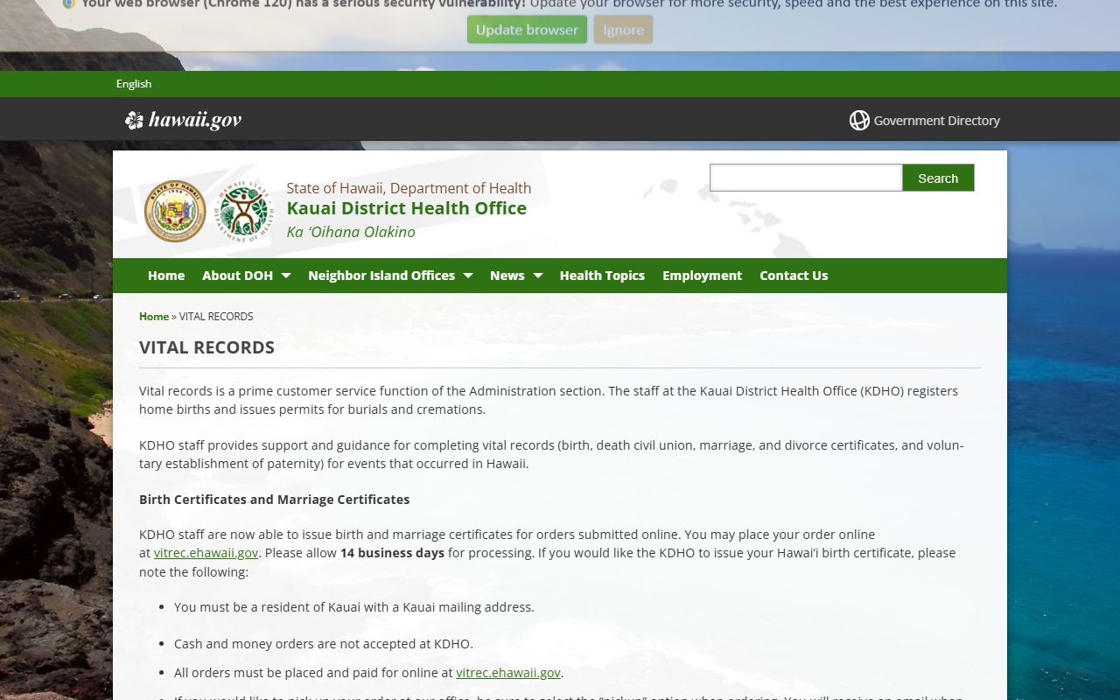Select English language link

(x=134, y=84)
